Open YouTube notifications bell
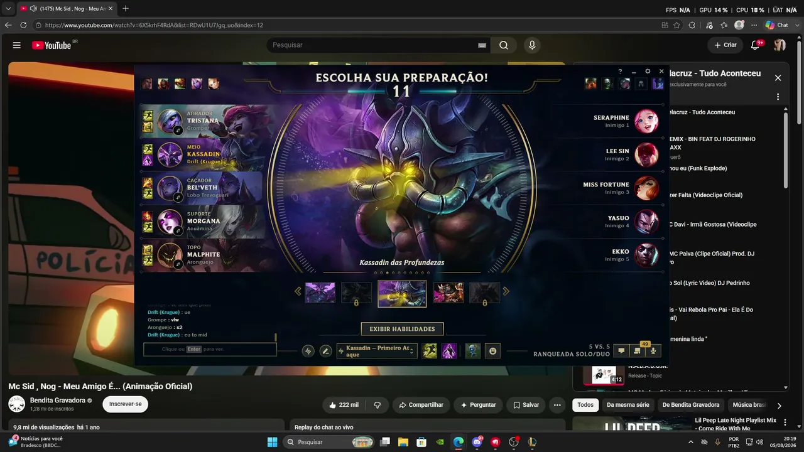Screen dimensions: 804x452 pos(756,45)
